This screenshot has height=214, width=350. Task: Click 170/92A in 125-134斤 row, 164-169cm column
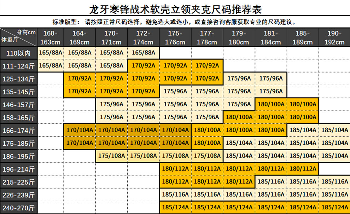(80, 79)
